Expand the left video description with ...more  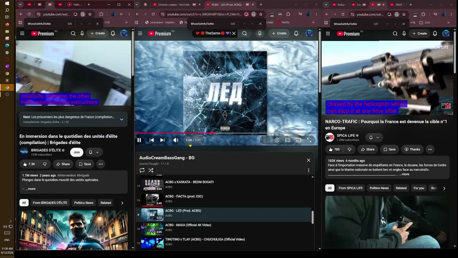coord(30,189)
